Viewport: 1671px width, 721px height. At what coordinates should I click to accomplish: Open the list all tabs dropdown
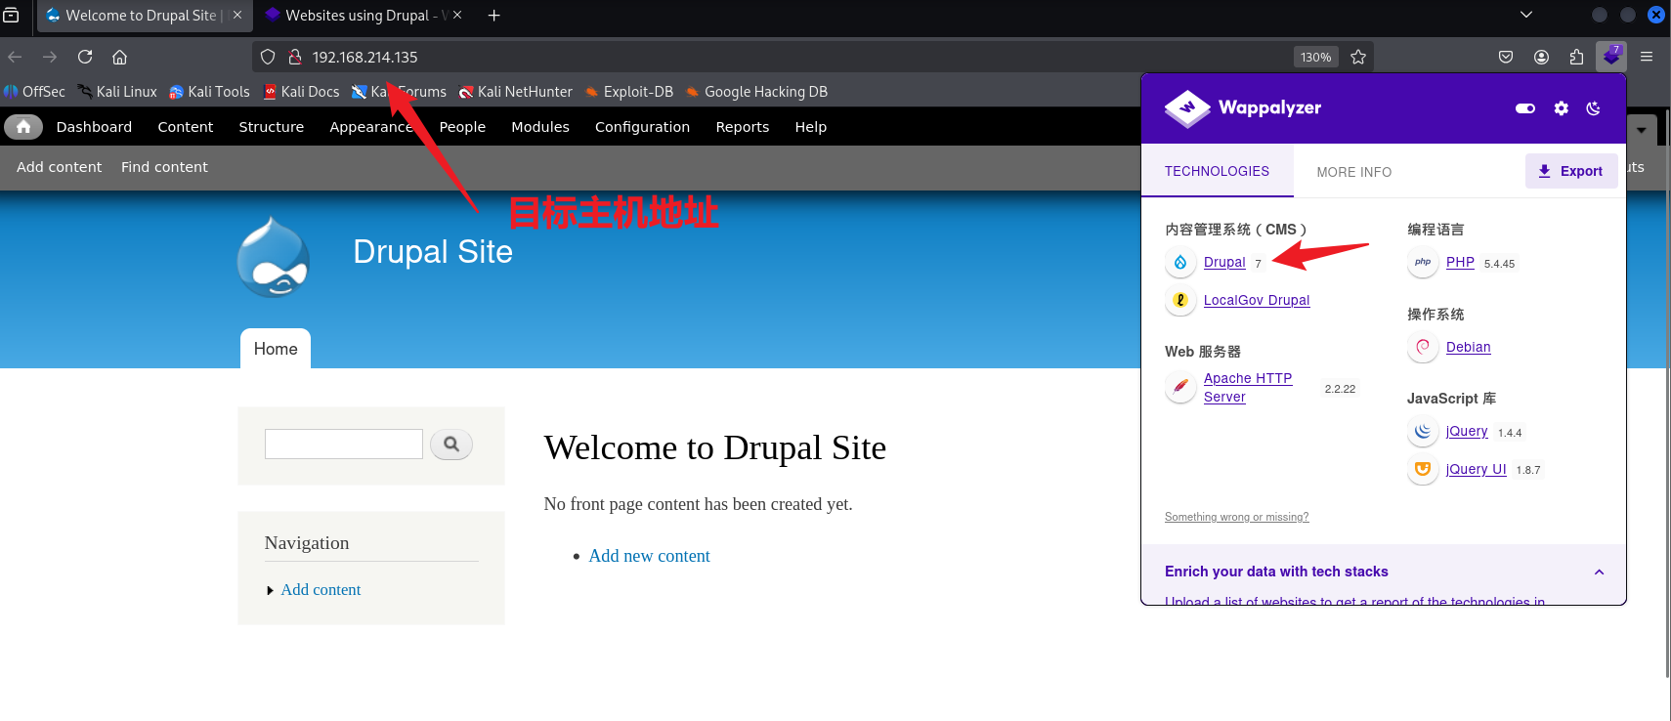click(x=1526, y=15)
